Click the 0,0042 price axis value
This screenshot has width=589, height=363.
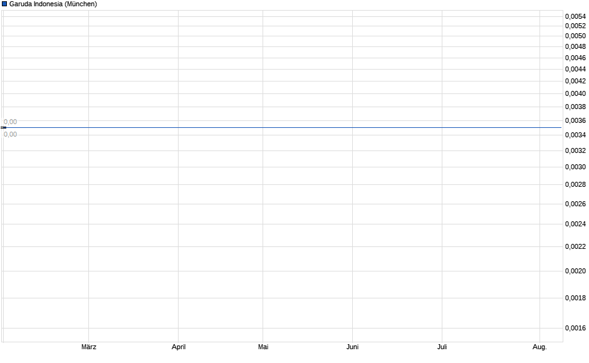575,81
